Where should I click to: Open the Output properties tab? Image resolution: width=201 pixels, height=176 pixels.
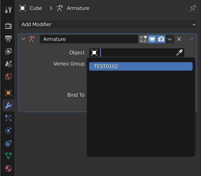tap(8, 38)
